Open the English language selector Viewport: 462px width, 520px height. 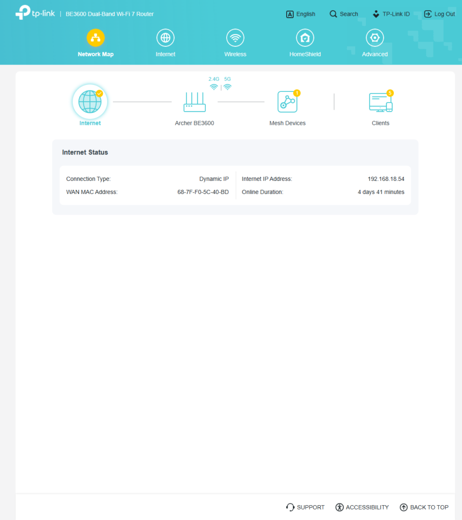(300, 14)
